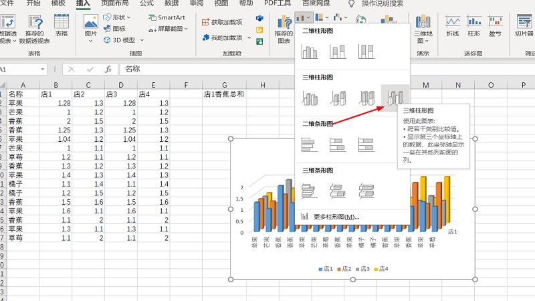Choose the 2-D clustered bar chart
Image resolution: width=535 pixels, height=301 pixels.
309,144
